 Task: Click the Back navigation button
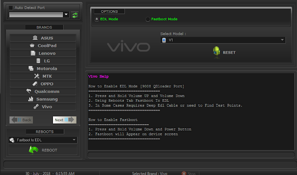[x=21, y=120]
